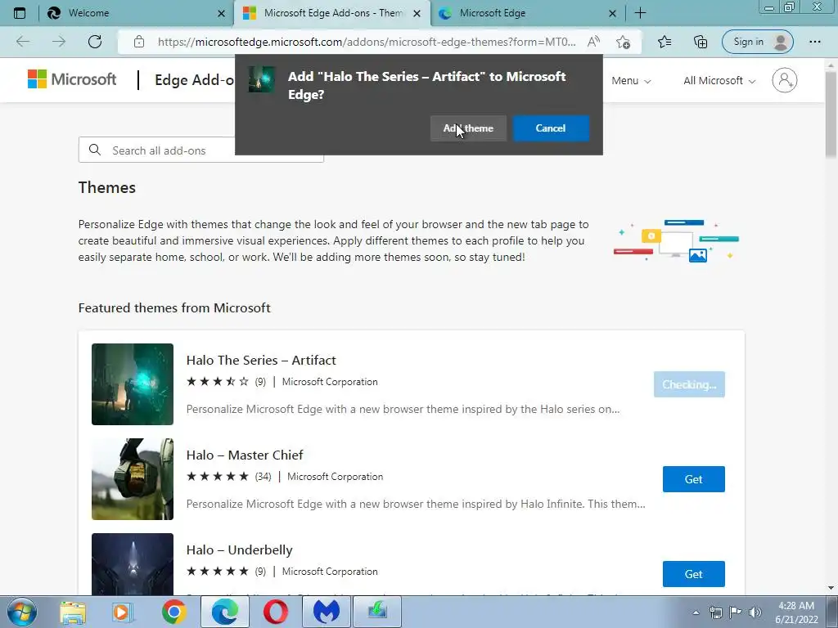Click the page vertical scrollbar thumb
The height and width of the screenshot is (628, 838).
(x=831, y=113)
